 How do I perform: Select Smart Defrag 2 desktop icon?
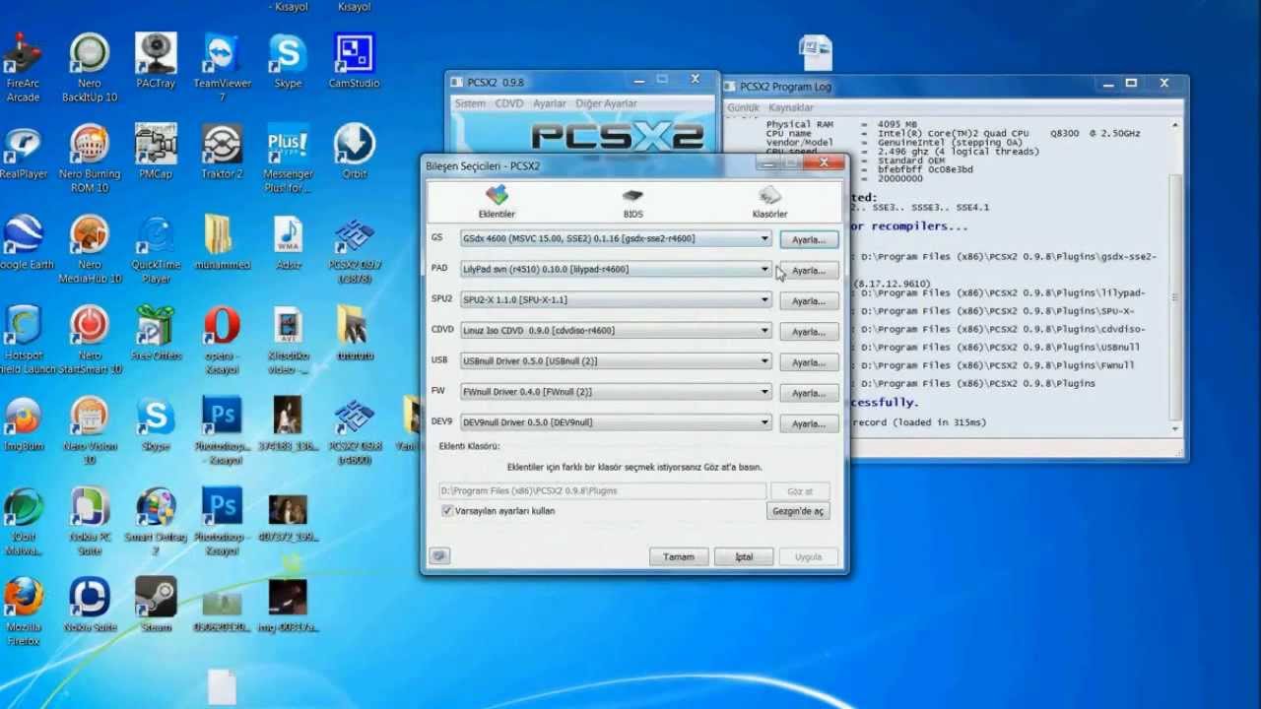[x=156, y=522]
